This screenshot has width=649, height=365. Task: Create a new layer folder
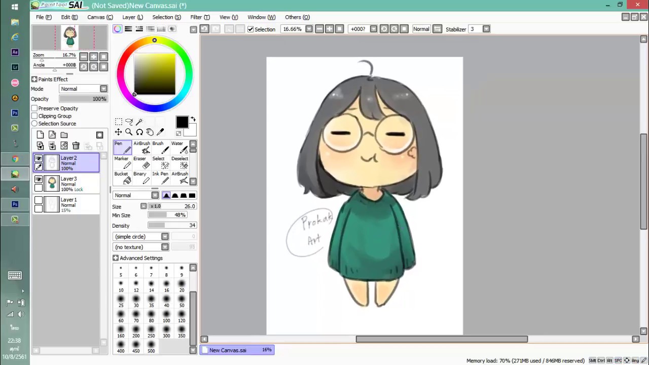click(x=64, y=135)
